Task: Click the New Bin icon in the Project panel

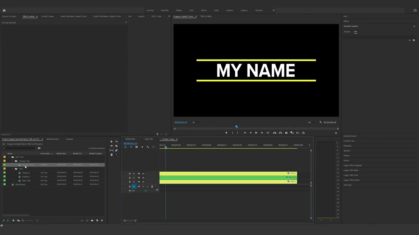Action: [x=92, y=221]
